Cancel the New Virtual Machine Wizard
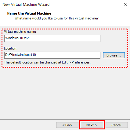Viewport: 130px width, 130px height. pyautogui.click(x=117, y=125)
